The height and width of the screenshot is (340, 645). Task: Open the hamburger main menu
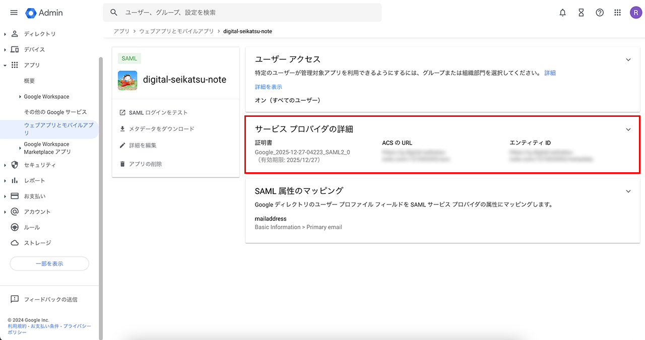14,13
